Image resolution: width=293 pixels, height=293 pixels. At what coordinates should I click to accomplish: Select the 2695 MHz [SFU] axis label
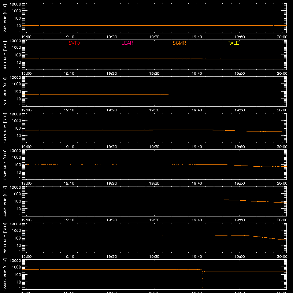pyautogui.click(x=5, y=164)
